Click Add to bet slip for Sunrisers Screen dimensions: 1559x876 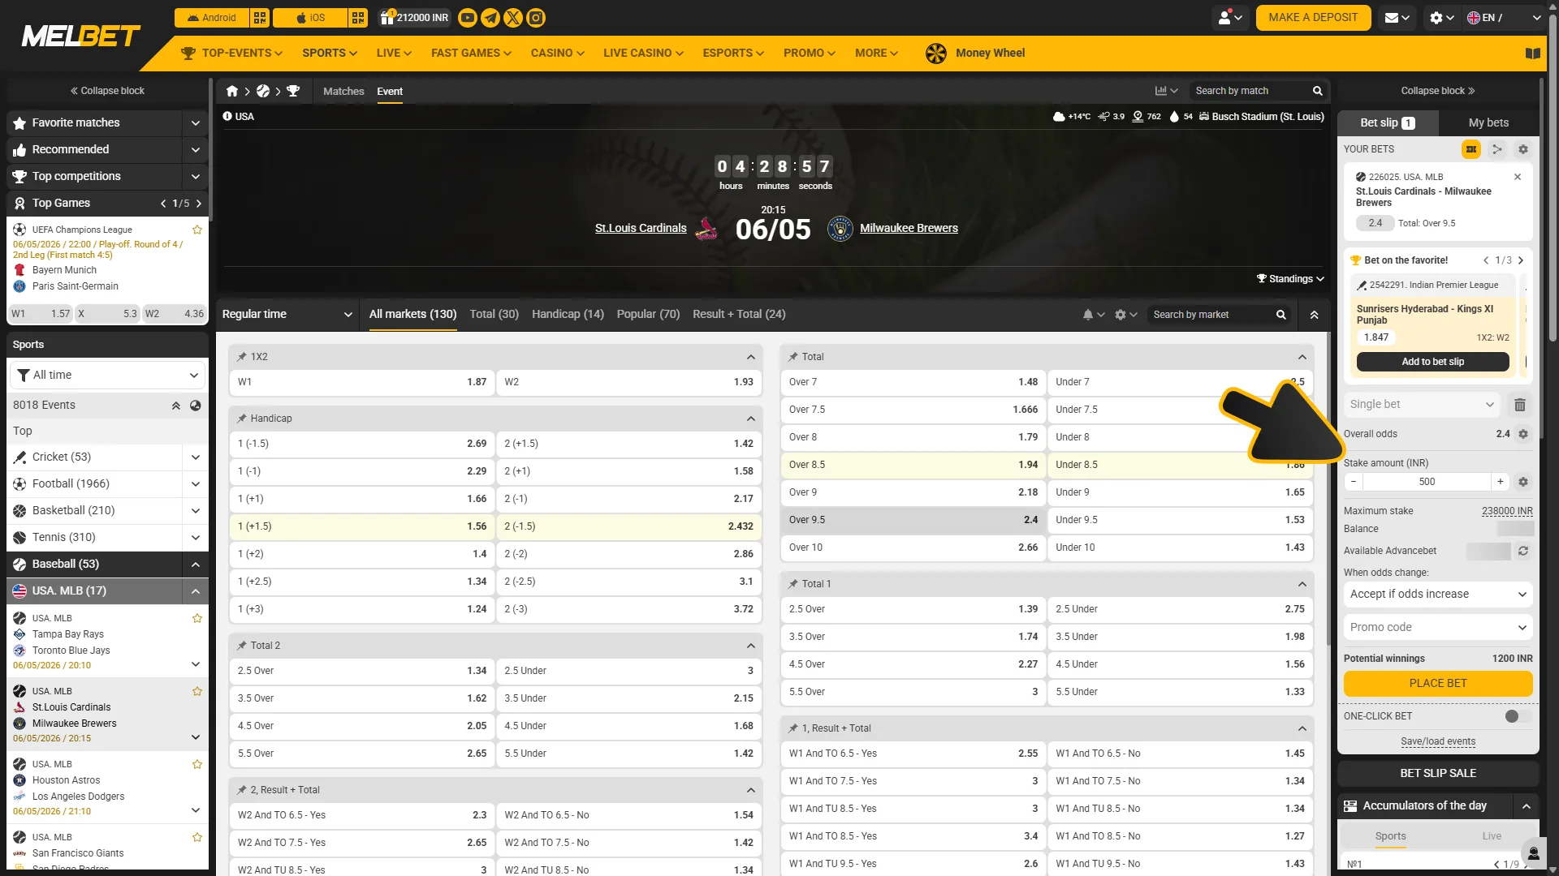pos(1433,363)
